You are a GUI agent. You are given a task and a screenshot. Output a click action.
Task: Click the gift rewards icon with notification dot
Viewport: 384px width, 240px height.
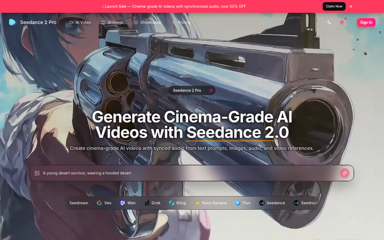click(342, 22)
